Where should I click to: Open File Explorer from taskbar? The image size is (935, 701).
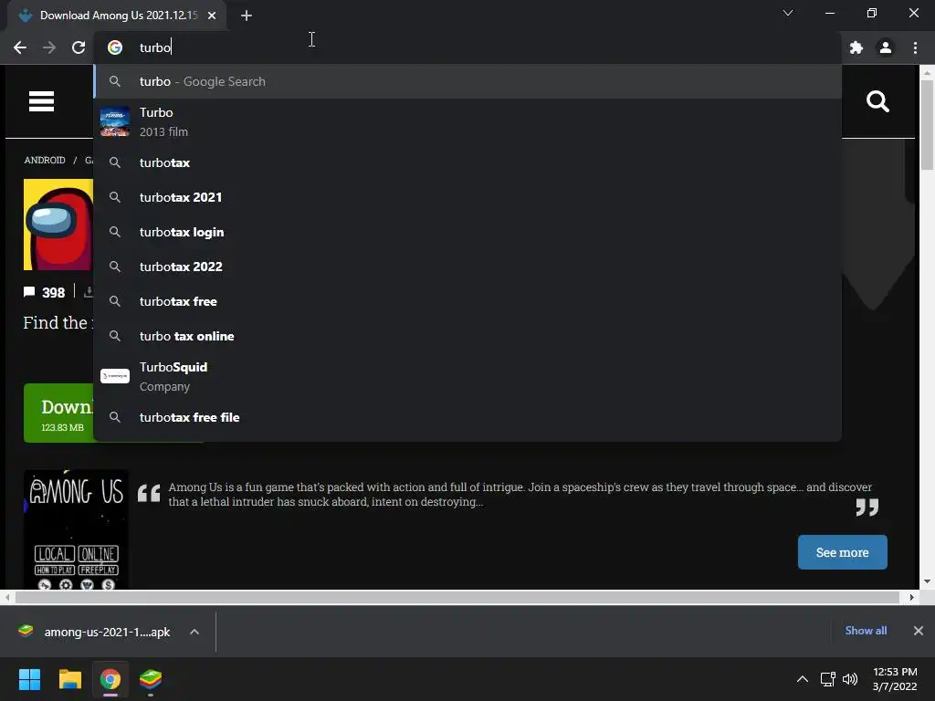tap(69, 679)
